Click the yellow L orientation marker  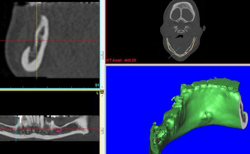98,93
